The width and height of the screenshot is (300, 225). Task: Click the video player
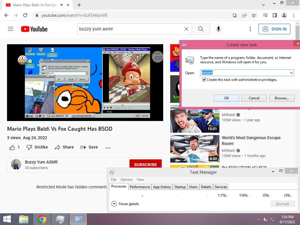click(85, 82)
